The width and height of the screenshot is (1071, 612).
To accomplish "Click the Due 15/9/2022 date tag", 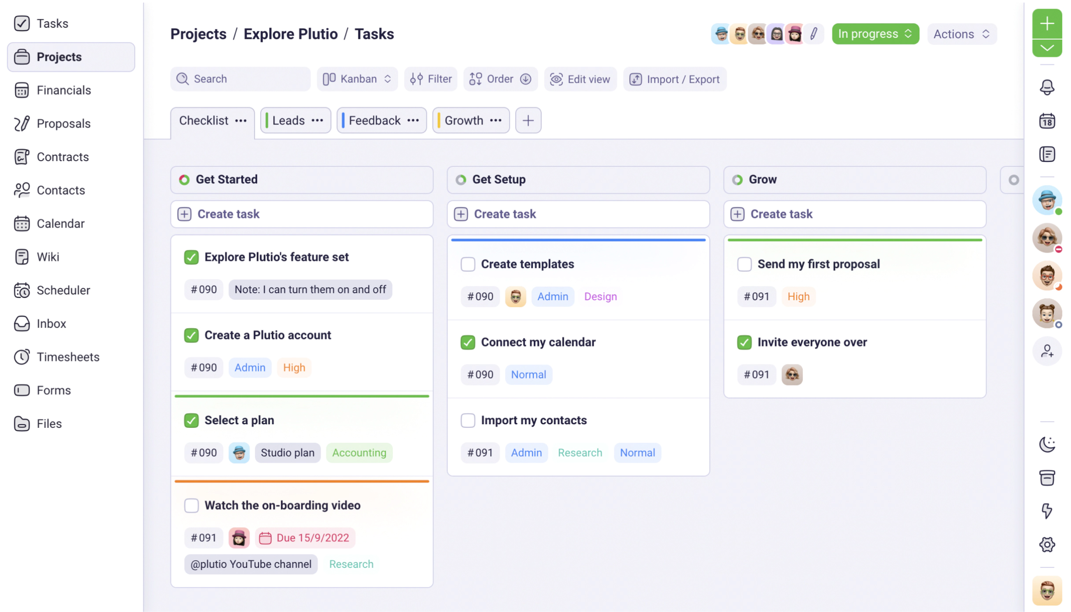I will tap(305, 538).
